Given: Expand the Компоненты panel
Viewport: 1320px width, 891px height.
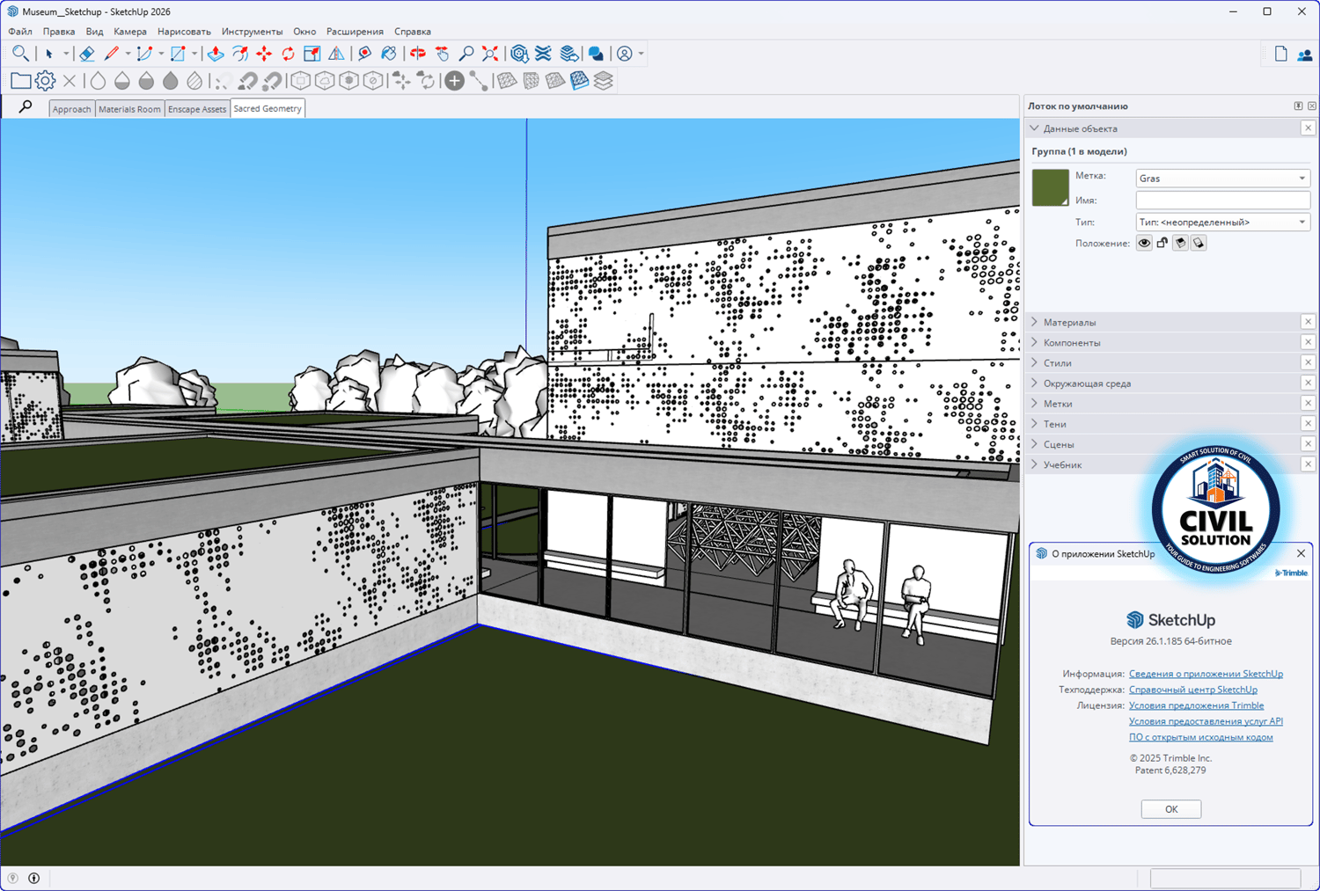Looking at the screenshot, I should (1035, 342).
